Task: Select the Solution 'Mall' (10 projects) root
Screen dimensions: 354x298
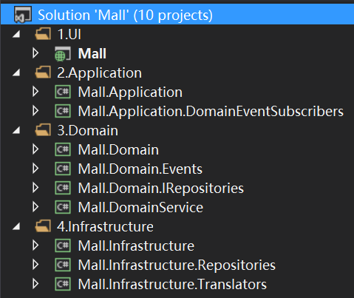Action: point(125,15)
